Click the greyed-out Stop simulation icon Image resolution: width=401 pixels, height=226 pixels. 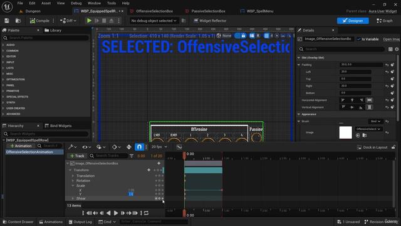pyautogui.click(x=104, y=21)
